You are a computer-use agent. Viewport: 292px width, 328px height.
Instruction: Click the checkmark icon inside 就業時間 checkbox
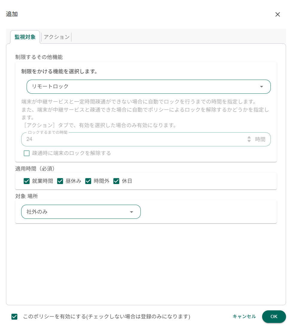[27, 181]
